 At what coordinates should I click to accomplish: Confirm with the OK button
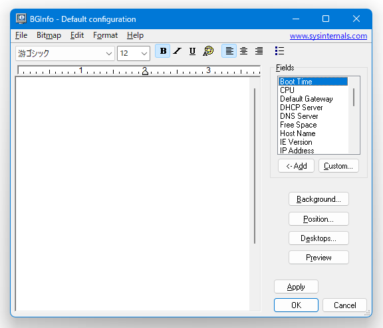(x=296, y=305)
